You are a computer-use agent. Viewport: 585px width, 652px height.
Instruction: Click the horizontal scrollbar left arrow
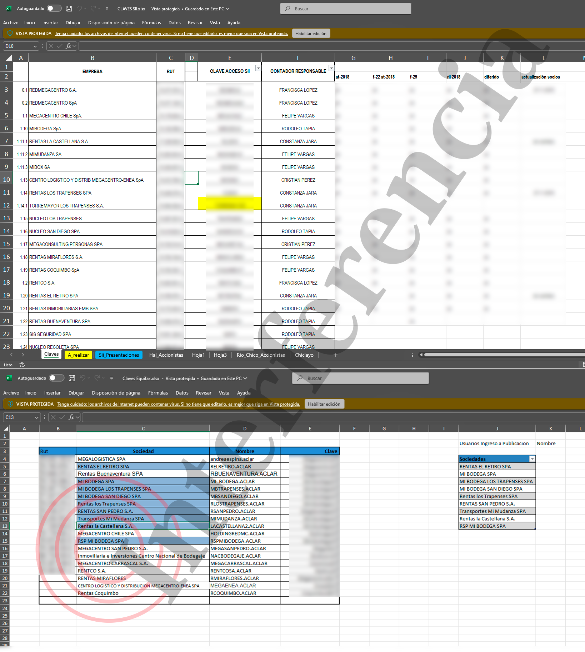click(x=421, y=355)
